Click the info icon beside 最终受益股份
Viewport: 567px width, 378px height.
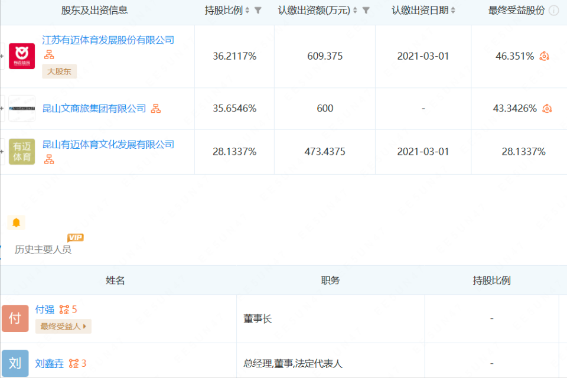553,11
